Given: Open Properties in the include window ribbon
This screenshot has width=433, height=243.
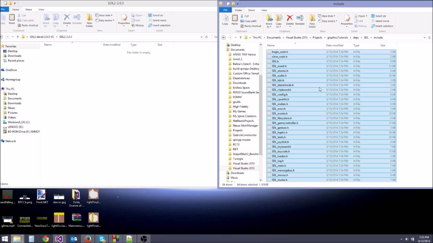Looking at the screenshot, I should [x=347, y=20].
